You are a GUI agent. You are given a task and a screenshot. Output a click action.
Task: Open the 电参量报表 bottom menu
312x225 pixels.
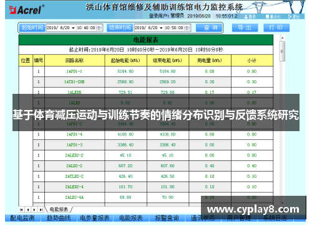(95, 218)
